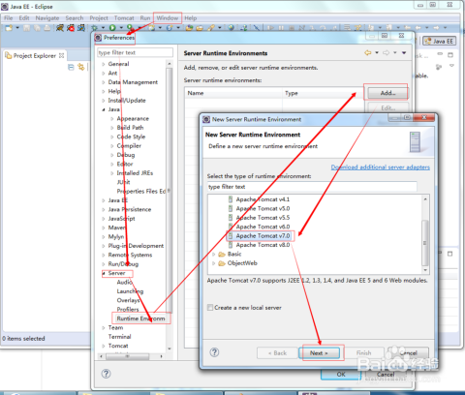Click the Java EE perspective button

pyautogui.click(x=440, y=41)
